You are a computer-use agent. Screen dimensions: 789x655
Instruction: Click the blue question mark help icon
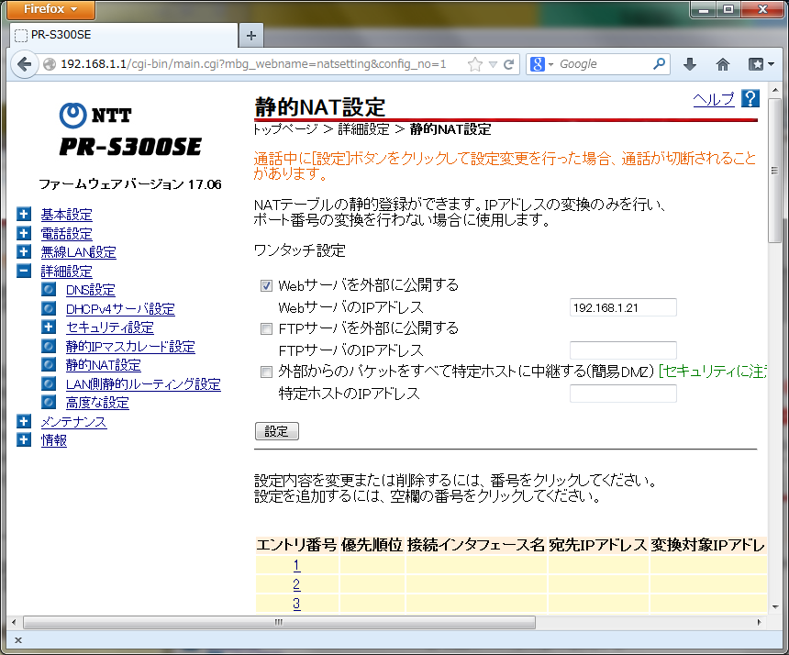(750, 98)
